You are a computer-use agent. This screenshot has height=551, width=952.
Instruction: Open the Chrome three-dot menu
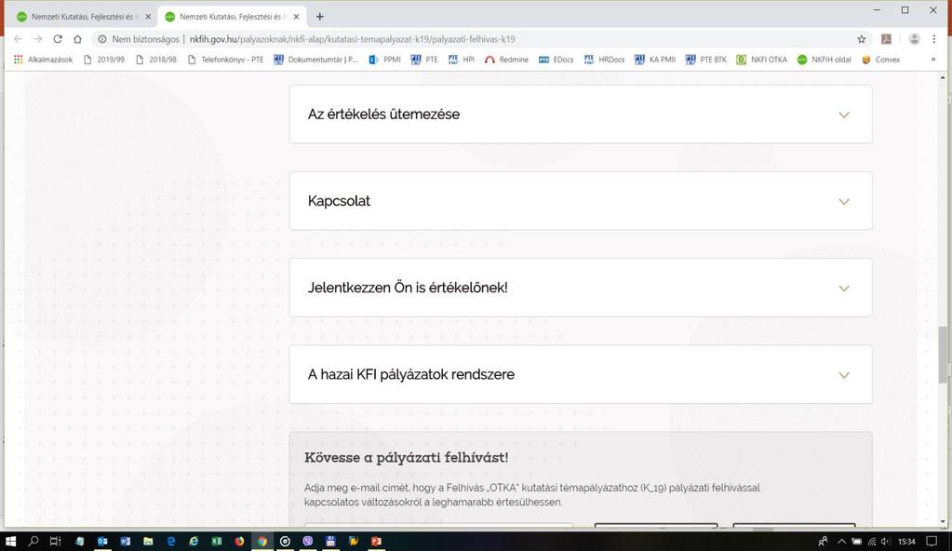point(933,39)
